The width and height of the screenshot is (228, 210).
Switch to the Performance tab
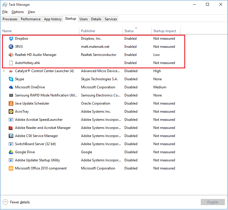point(31,19)
